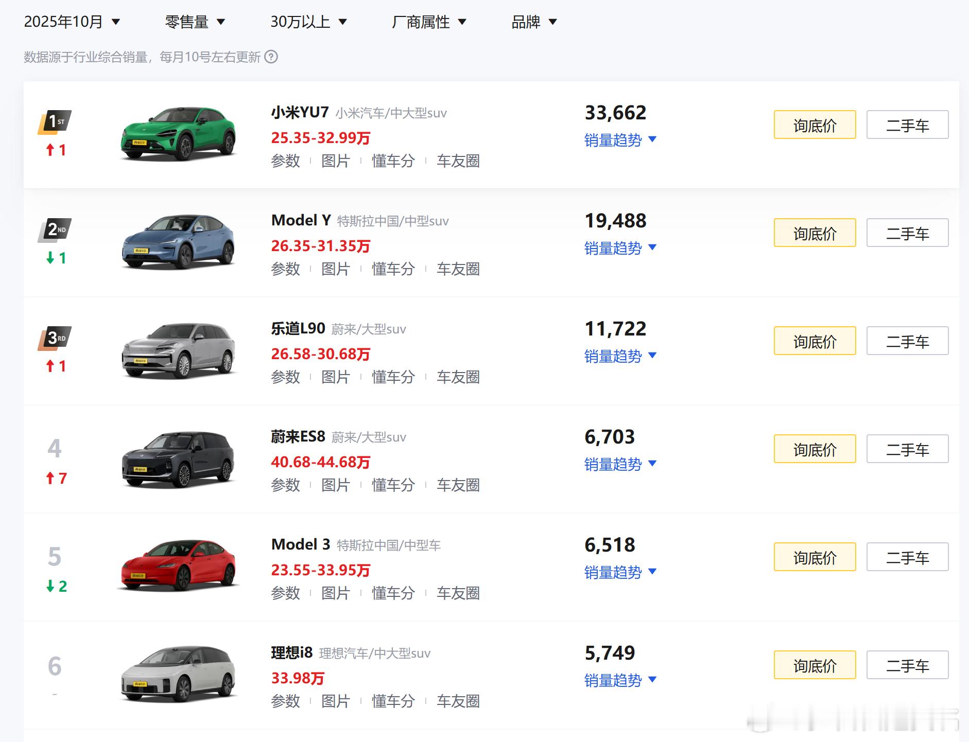This screenshot has width=969, height=742.
Task: View 参数 for Model Y
Action: tap(285, 269)
